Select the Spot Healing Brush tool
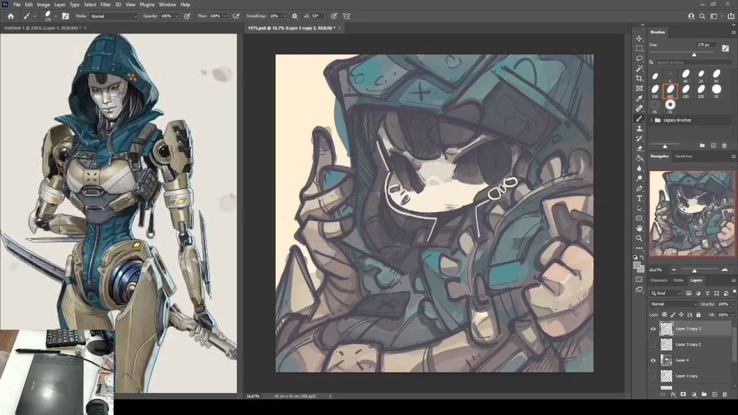The image size is (738, 415). (639, 108)
